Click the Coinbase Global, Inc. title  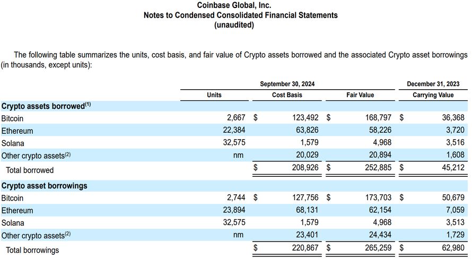click(x=234, y=5)
